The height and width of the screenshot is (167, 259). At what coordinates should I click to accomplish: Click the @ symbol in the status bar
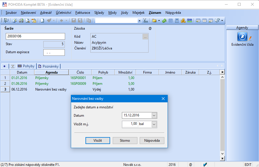pos(191,165)
